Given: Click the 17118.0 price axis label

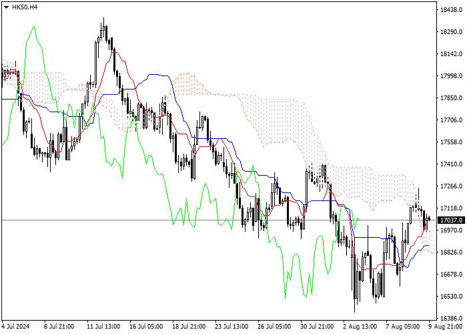Looking at the screenshot, I should click(x=451, y=208).
